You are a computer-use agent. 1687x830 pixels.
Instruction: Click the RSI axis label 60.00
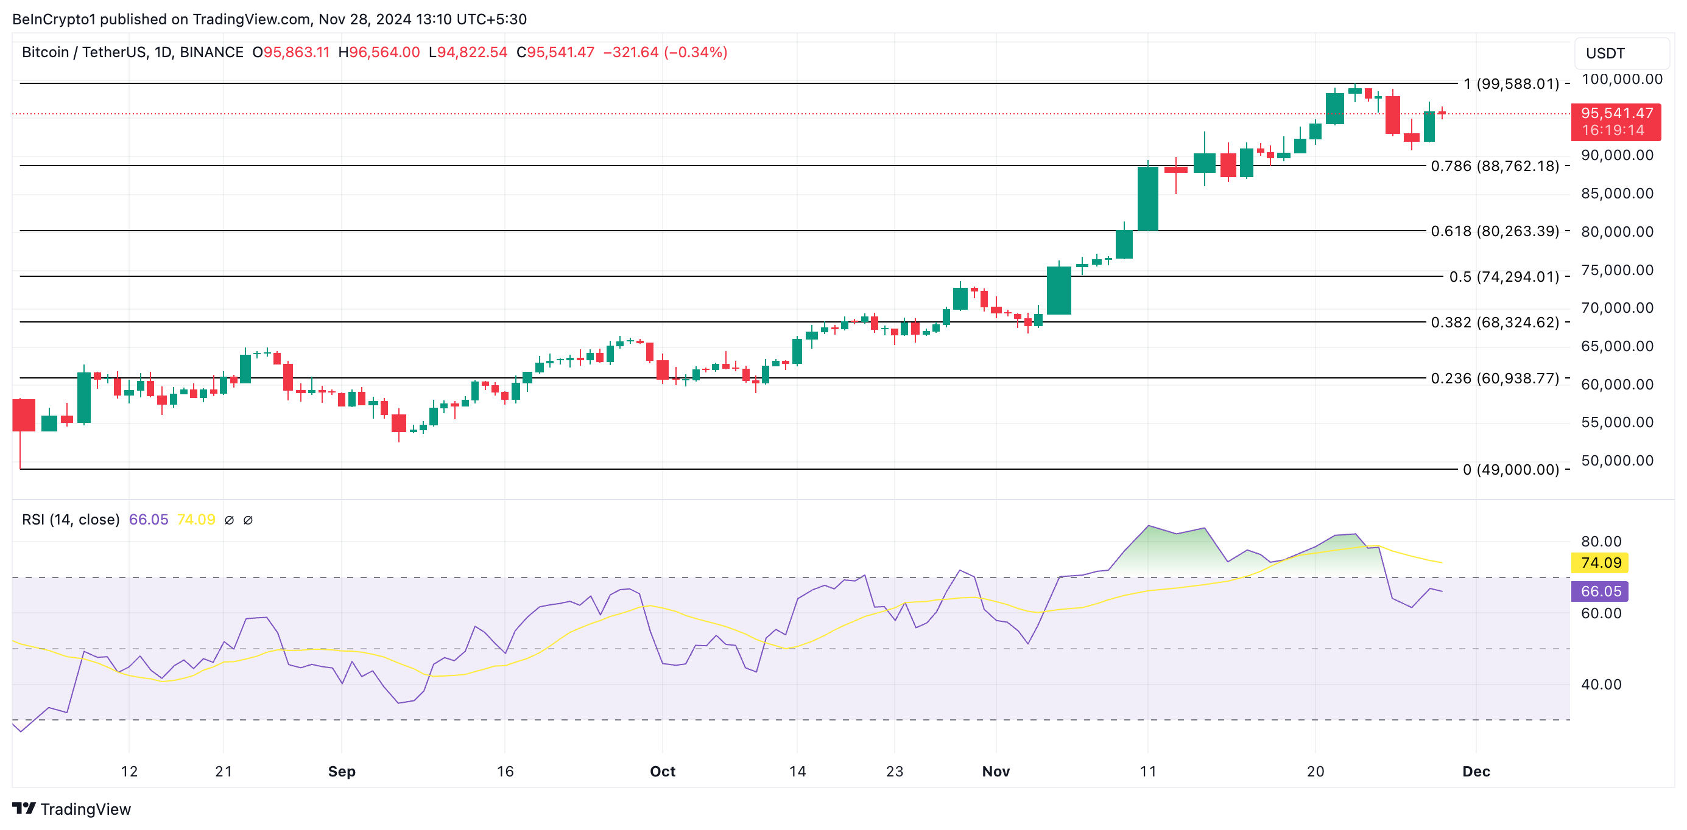[1601, 613]
